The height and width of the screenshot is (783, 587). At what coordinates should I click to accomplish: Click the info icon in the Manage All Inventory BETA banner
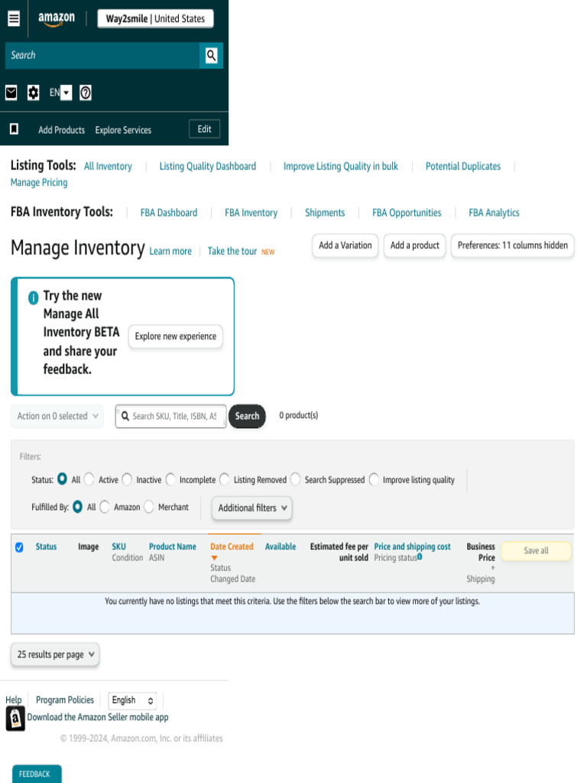[x=33, y=298]
